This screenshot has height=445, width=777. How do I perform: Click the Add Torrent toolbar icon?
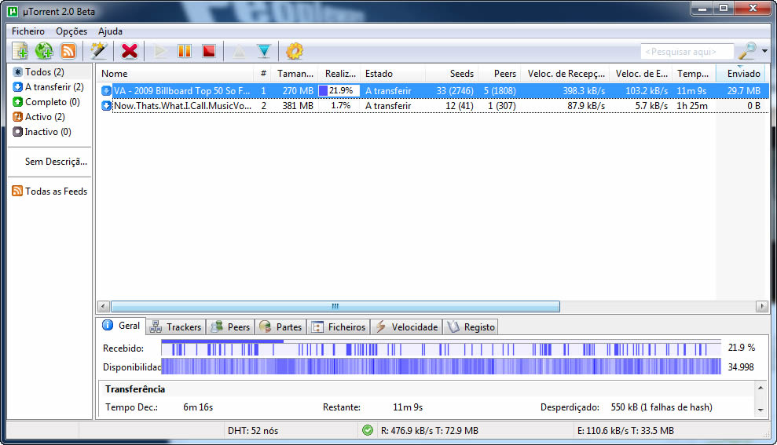[x=20, y=51]
